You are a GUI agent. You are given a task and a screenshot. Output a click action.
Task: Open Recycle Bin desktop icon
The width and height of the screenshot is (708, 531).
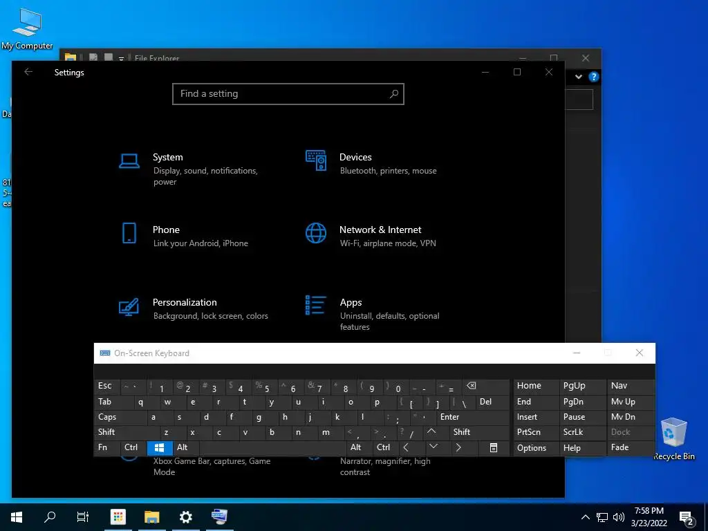click(673, 438)
